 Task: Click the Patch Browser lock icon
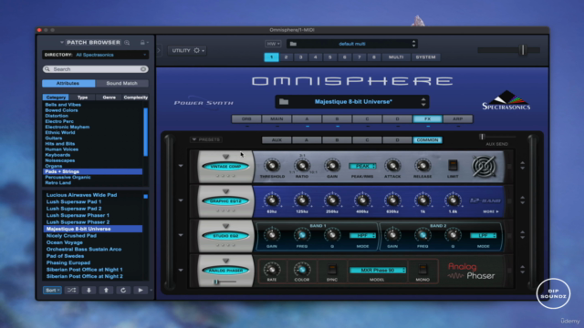pyautogui.click(x=142, y=43)
